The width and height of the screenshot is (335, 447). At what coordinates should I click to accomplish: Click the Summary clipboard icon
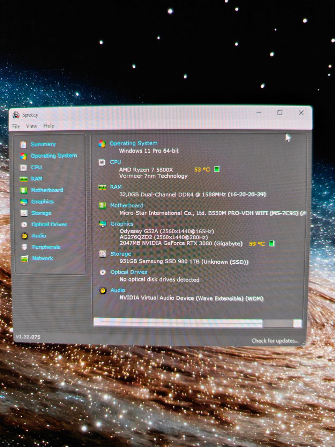coord(23,145)
